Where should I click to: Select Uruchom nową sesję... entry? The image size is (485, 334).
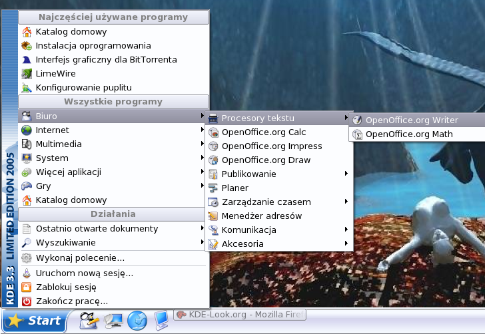(x=113, y=273)
